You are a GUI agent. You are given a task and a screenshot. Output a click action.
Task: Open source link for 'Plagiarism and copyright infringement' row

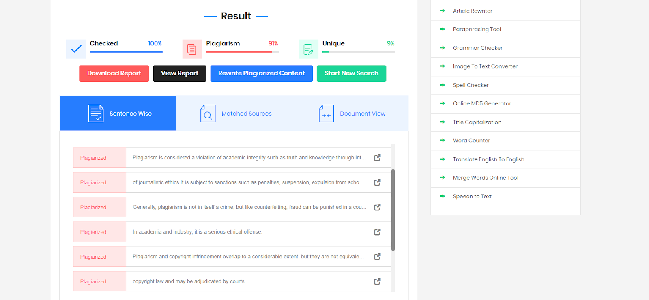[377, 257]
